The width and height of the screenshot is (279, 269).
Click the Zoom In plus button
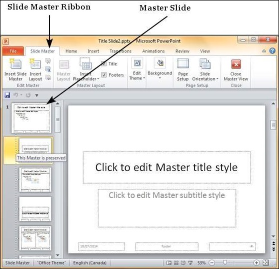256,263
